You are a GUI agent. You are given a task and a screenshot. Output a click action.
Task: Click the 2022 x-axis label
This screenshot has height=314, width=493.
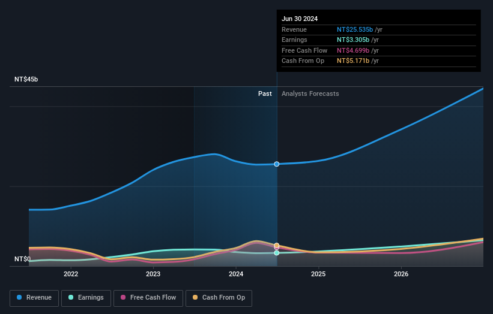(71, 274)
